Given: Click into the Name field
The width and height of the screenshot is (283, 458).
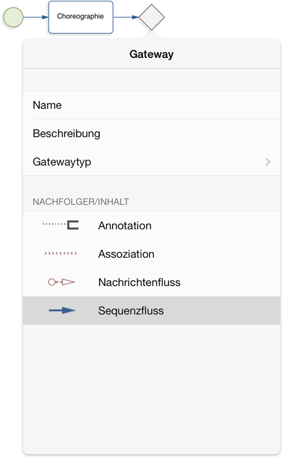Looking at the screenshot, I should click(x=151, y=105).
